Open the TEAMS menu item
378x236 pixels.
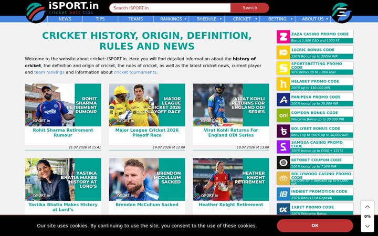[136, 19]
